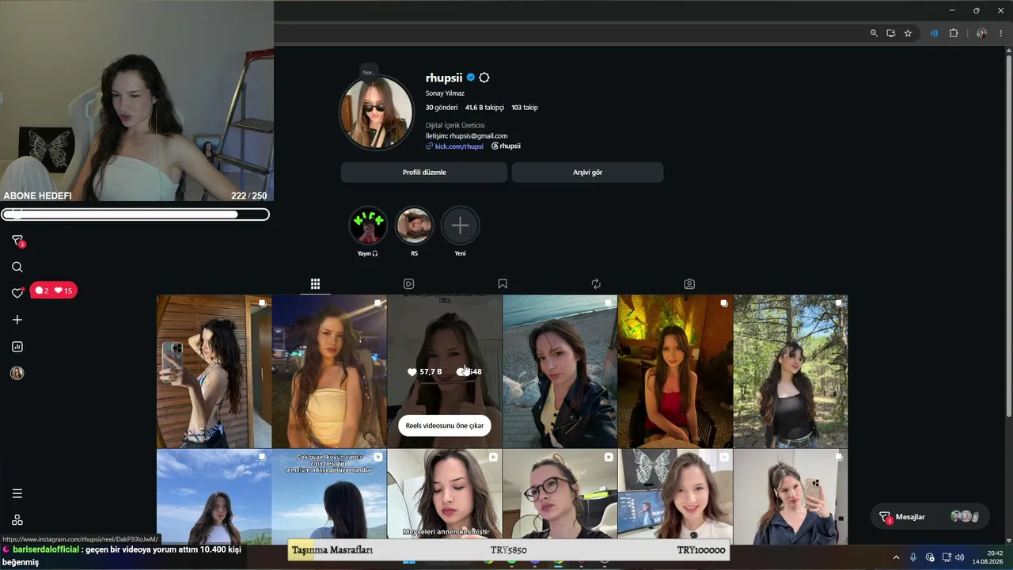
Task: Click the 103 takip following count
Action: point(525,108)
